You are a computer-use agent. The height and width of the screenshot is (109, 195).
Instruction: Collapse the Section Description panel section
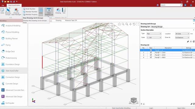(x=194, y=30)
